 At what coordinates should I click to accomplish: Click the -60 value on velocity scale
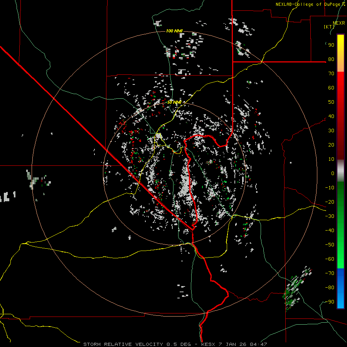pos(330,259)
